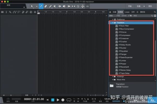Click the 项目 Project button

click(150, 6)
